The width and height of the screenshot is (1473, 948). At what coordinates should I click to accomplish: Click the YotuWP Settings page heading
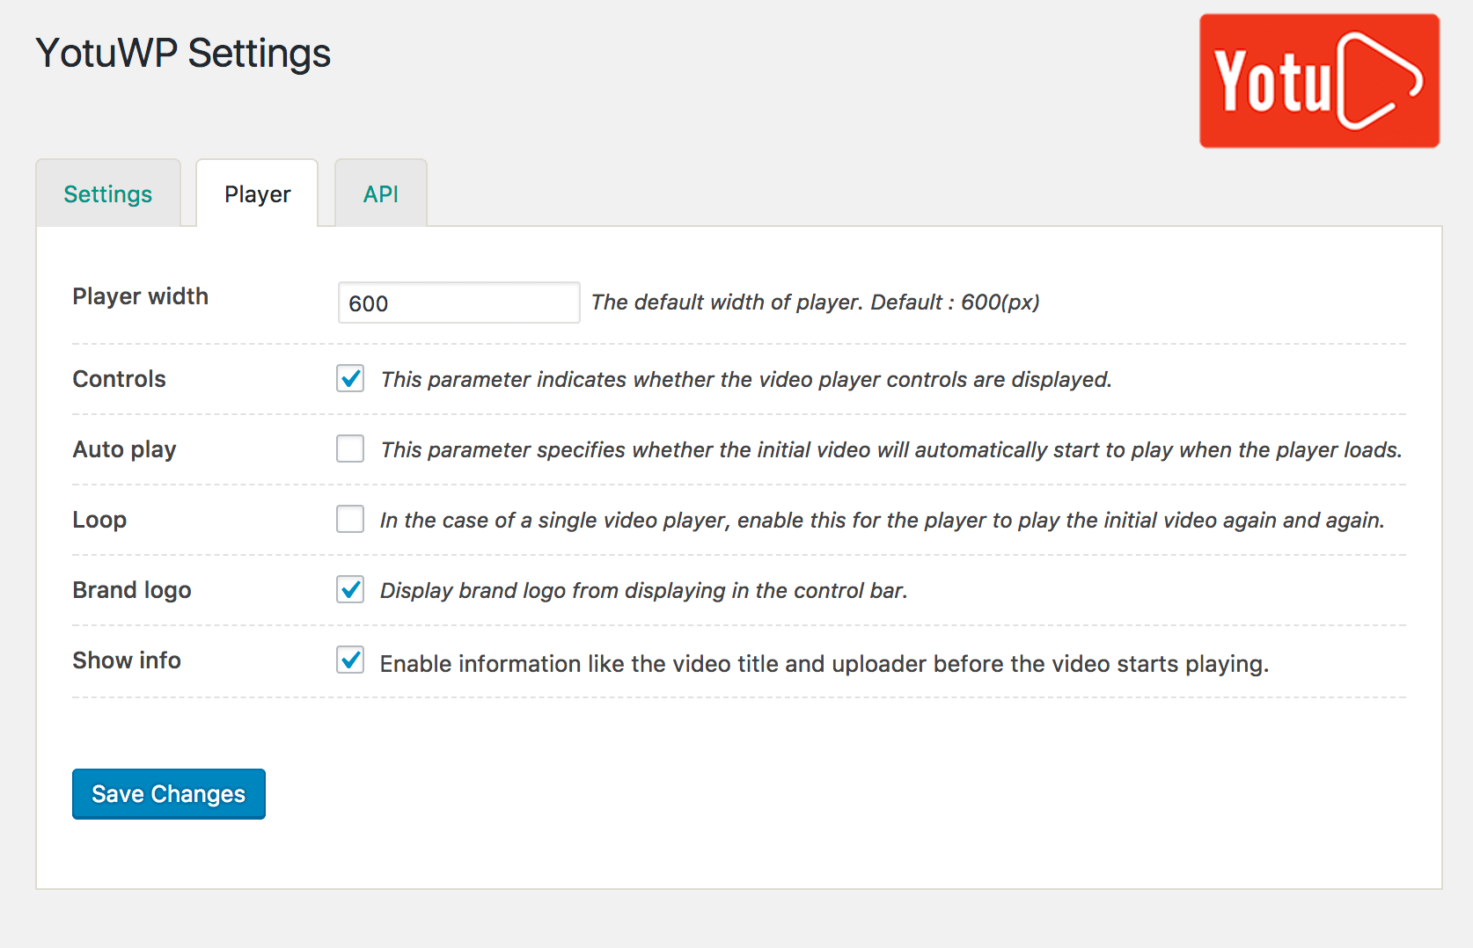tap(183, 54)
